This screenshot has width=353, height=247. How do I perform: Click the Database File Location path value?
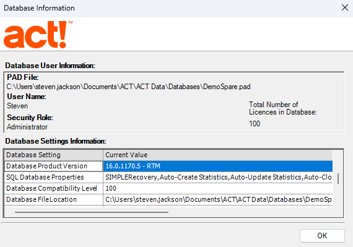(218, 199)
